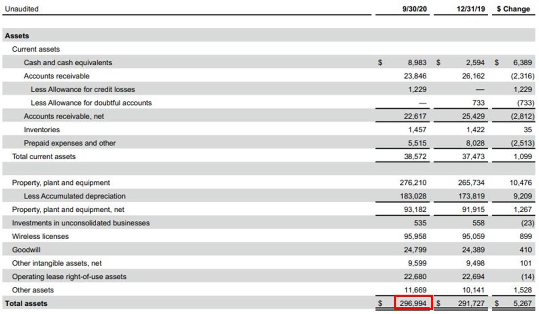
Task: Select accounts receivable value 23,846
Action: (x=415, y=76)
